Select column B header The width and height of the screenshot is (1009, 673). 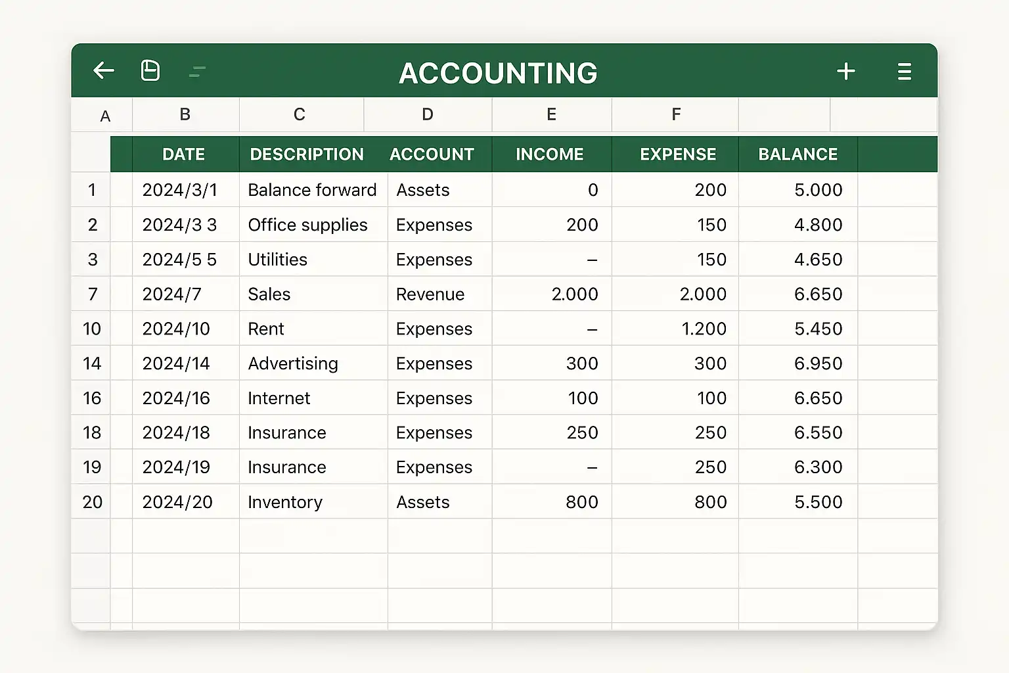185,115
